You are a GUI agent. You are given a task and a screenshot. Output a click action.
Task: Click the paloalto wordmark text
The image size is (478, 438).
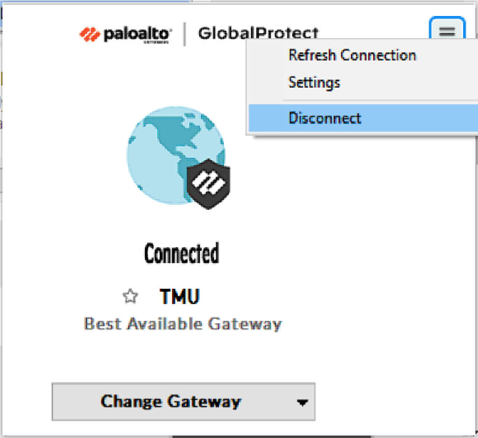point(137,35)
